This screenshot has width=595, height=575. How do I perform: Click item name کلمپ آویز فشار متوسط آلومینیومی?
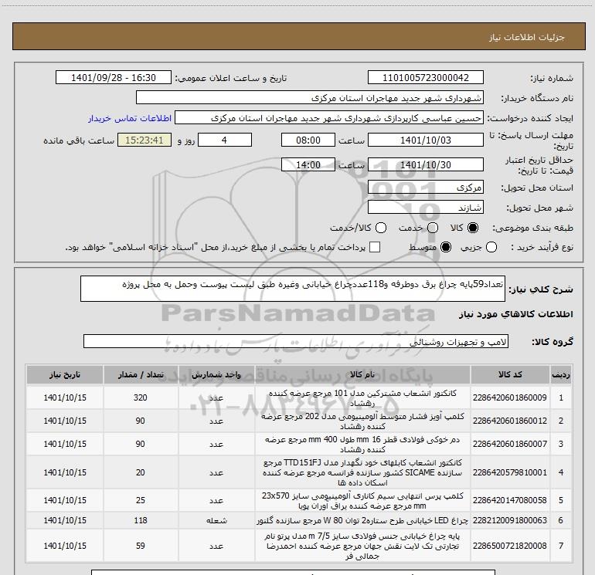coord(362,421)
